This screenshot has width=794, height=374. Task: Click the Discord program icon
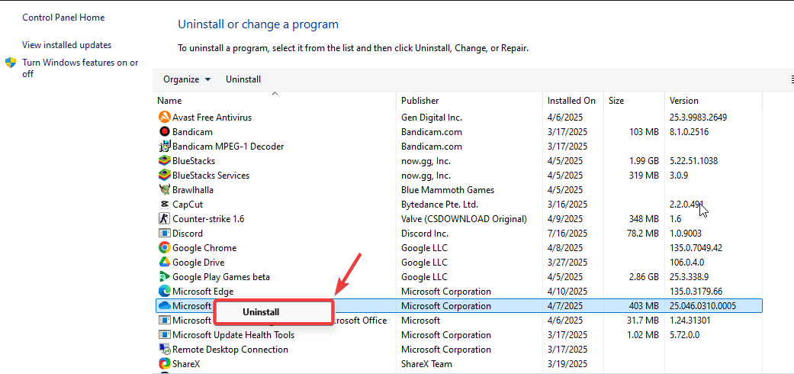tap(164, 234)
